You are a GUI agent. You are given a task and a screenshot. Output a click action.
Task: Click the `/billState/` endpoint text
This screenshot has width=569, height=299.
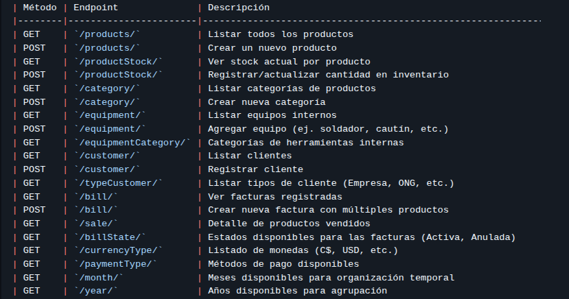(x=111, y=237)
